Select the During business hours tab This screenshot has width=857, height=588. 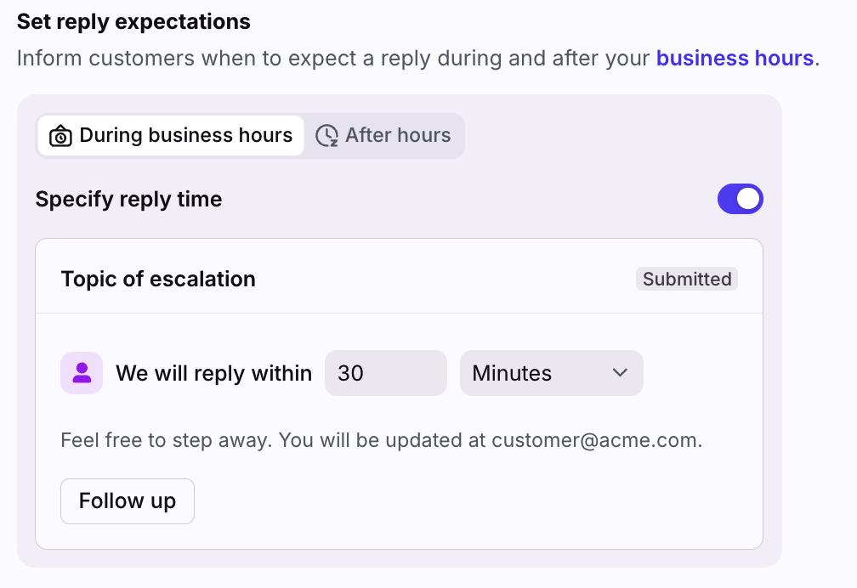pyautogui.click(x=171, y=135)
